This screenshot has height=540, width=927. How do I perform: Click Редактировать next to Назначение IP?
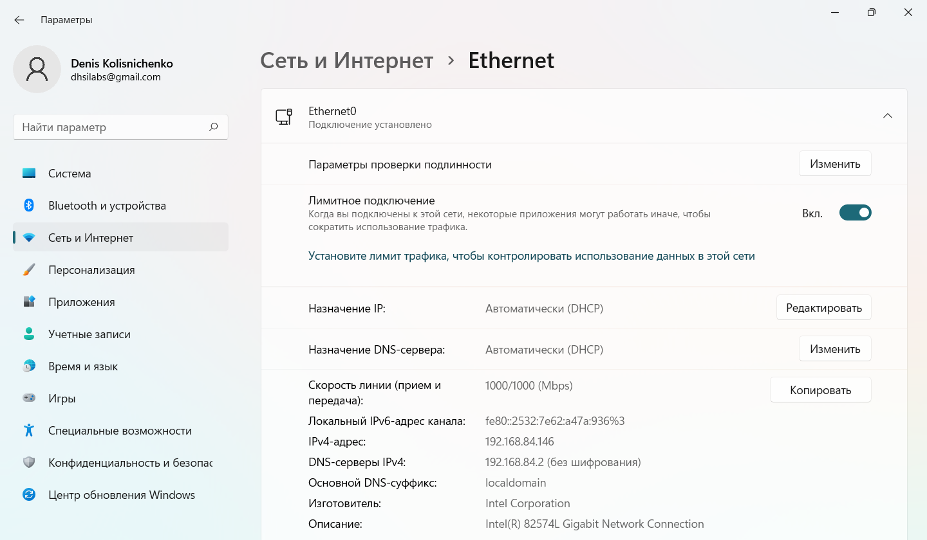(823, 308)
